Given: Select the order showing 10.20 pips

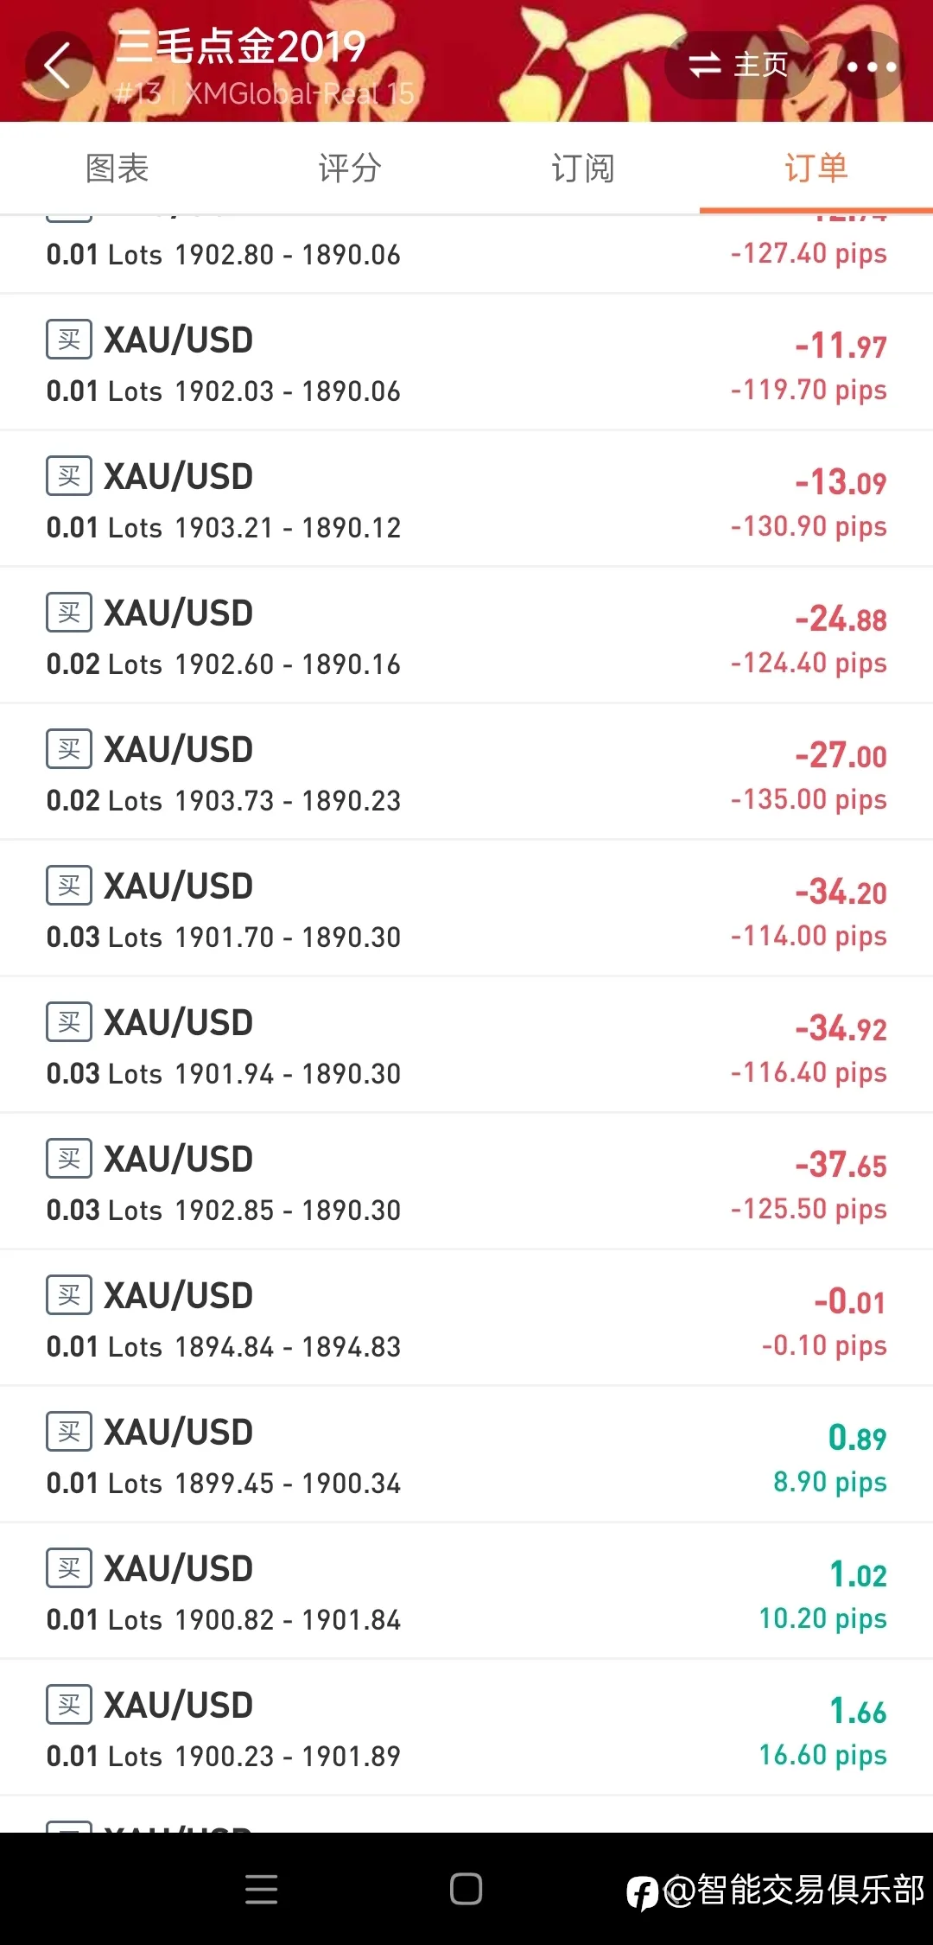Looking at the screenshot, I should (x=466, y=1591).
